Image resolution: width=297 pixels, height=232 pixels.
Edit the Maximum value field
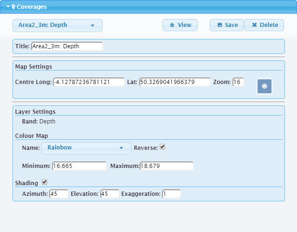coord(166,166)
